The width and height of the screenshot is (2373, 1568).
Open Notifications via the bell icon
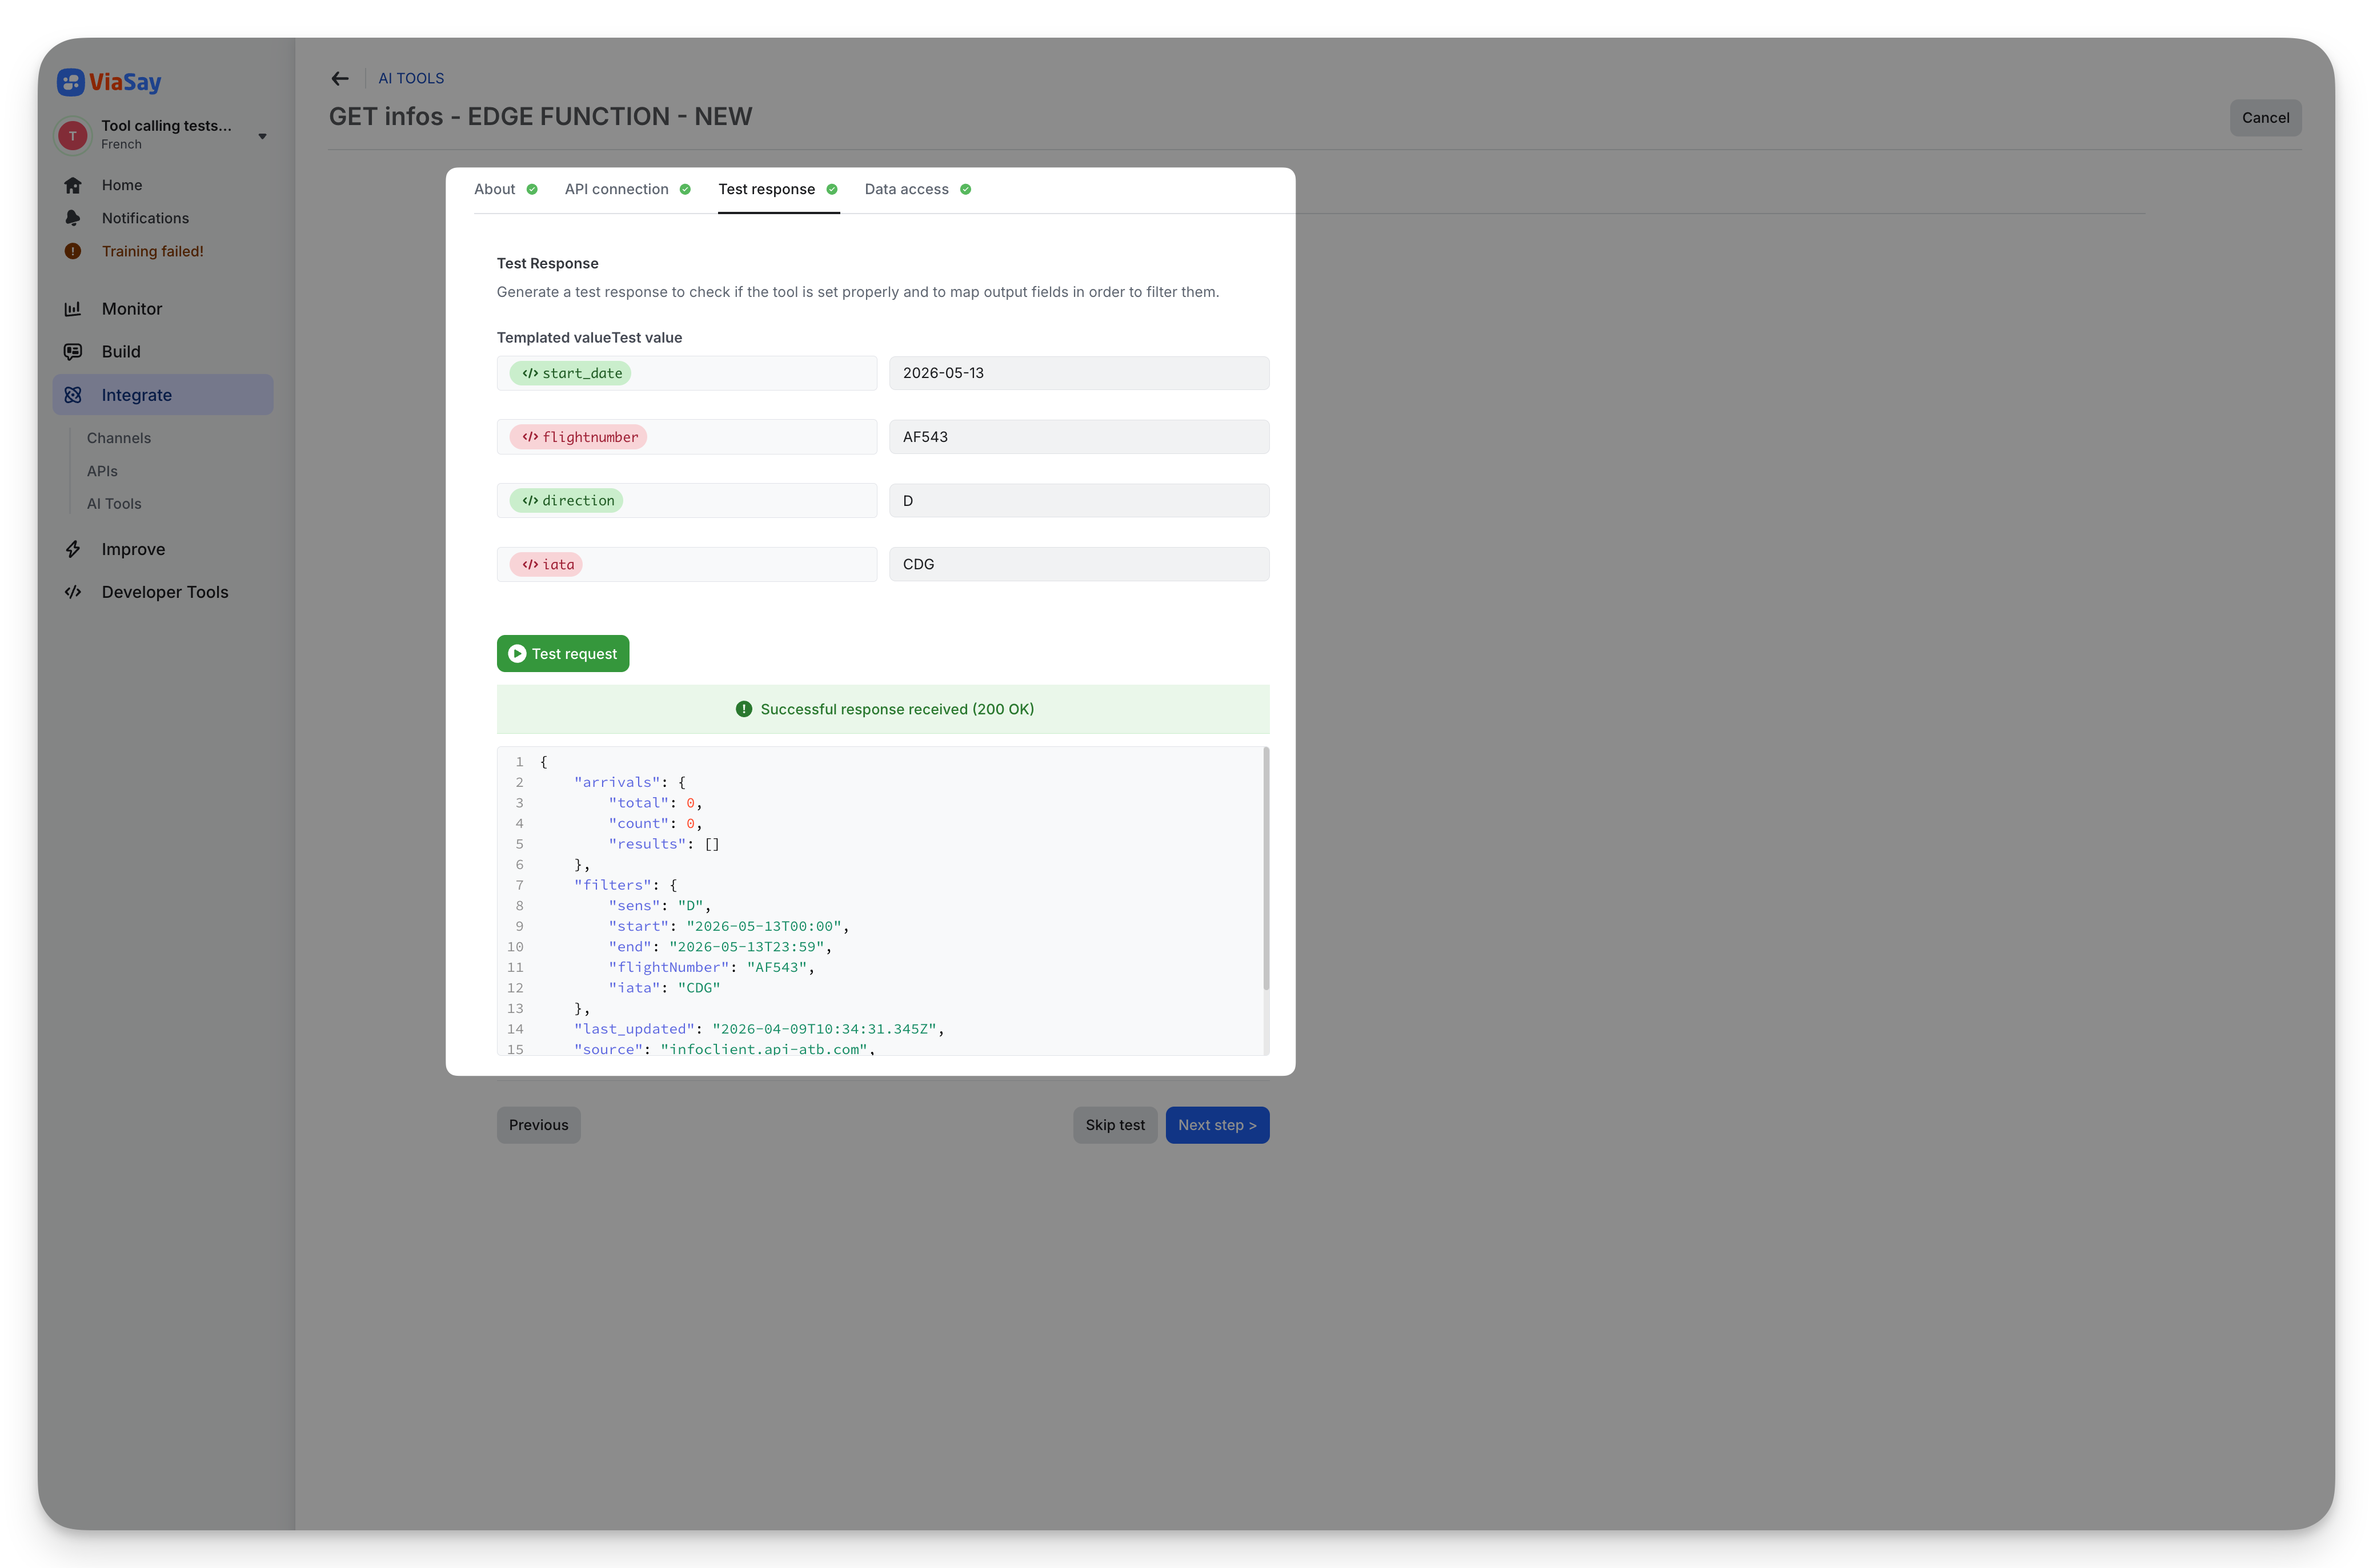click(73, 217)
